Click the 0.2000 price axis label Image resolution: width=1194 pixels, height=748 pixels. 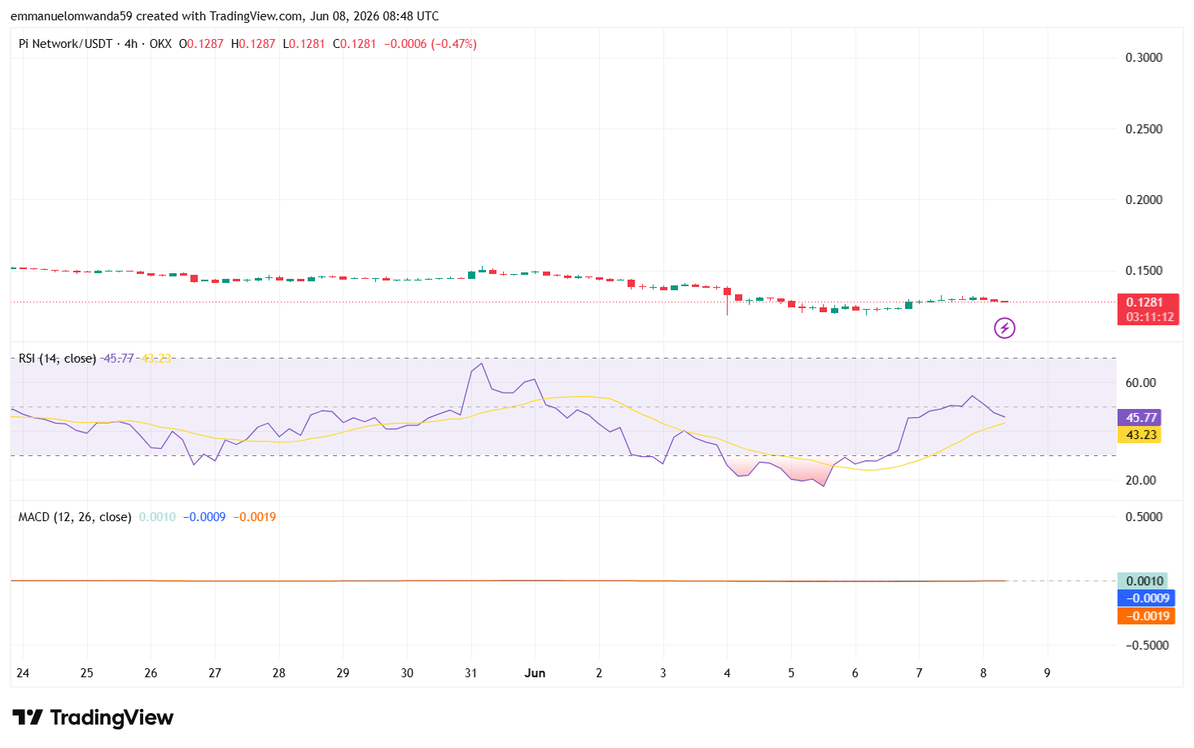click(x=1144, y=200)
